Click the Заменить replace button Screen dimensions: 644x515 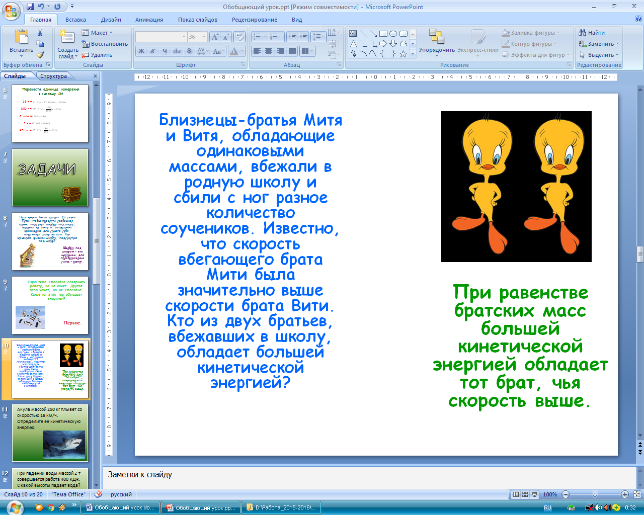599,44
